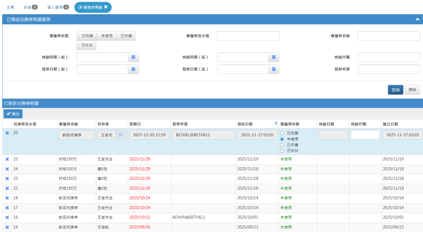Open calendar for 發券日期（迄） field
The width and height of the screenshot is (423, 232).
coord(275,69)
